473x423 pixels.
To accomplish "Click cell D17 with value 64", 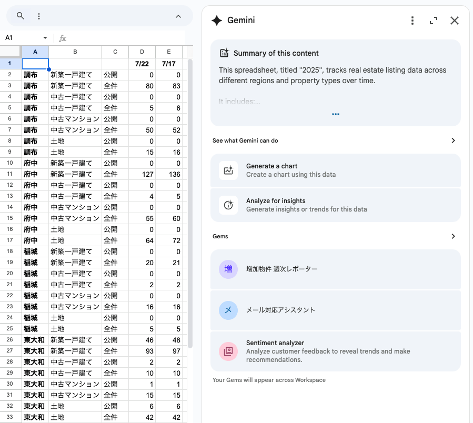I will coord(142,240).
